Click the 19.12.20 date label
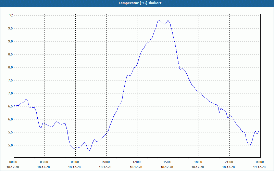Viewport: 274px width, 171px height. point(259,167)
